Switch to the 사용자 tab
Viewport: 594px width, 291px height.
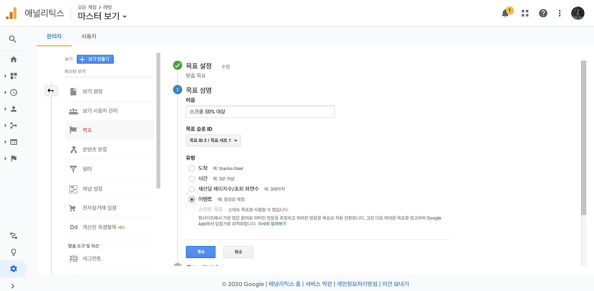click(x=89, y=36)
